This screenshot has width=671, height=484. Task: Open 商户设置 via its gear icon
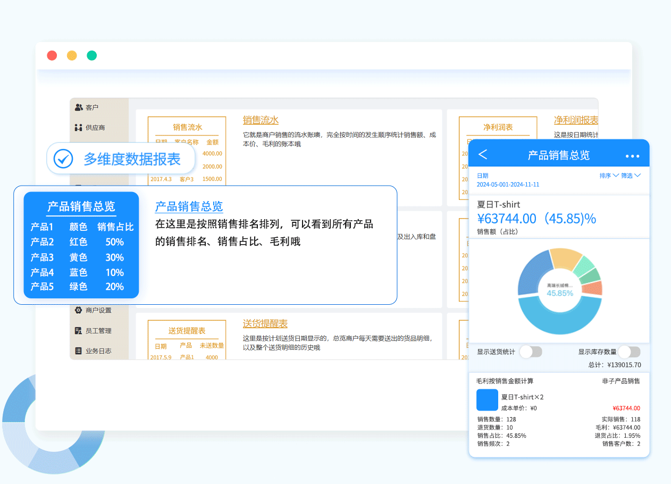tap(79, 310)
